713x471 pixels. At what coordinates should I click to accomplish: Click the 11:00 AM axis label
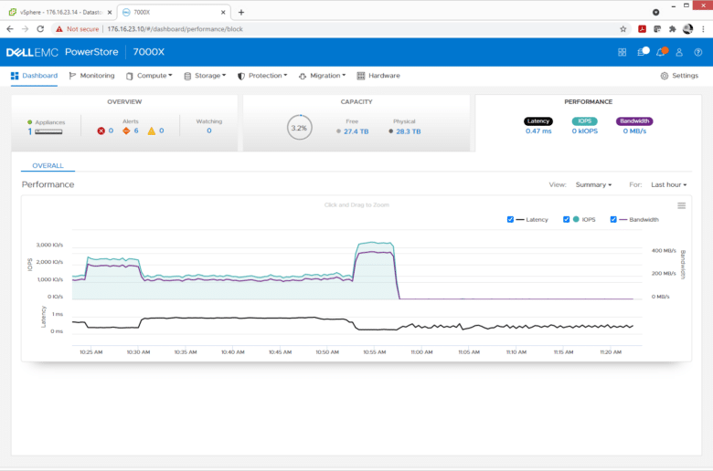[x=421, y=352]
